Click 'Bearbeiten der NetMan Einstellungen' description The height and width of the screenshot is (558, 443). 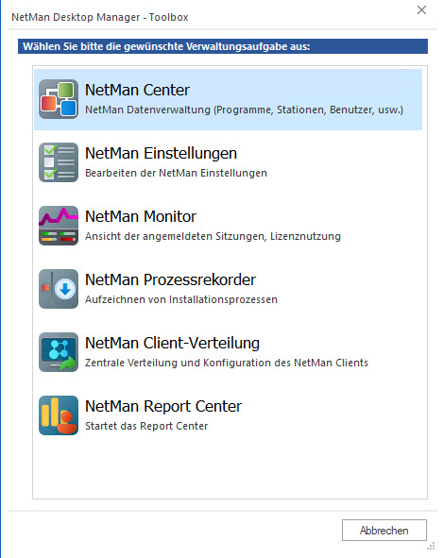point(176,173)
